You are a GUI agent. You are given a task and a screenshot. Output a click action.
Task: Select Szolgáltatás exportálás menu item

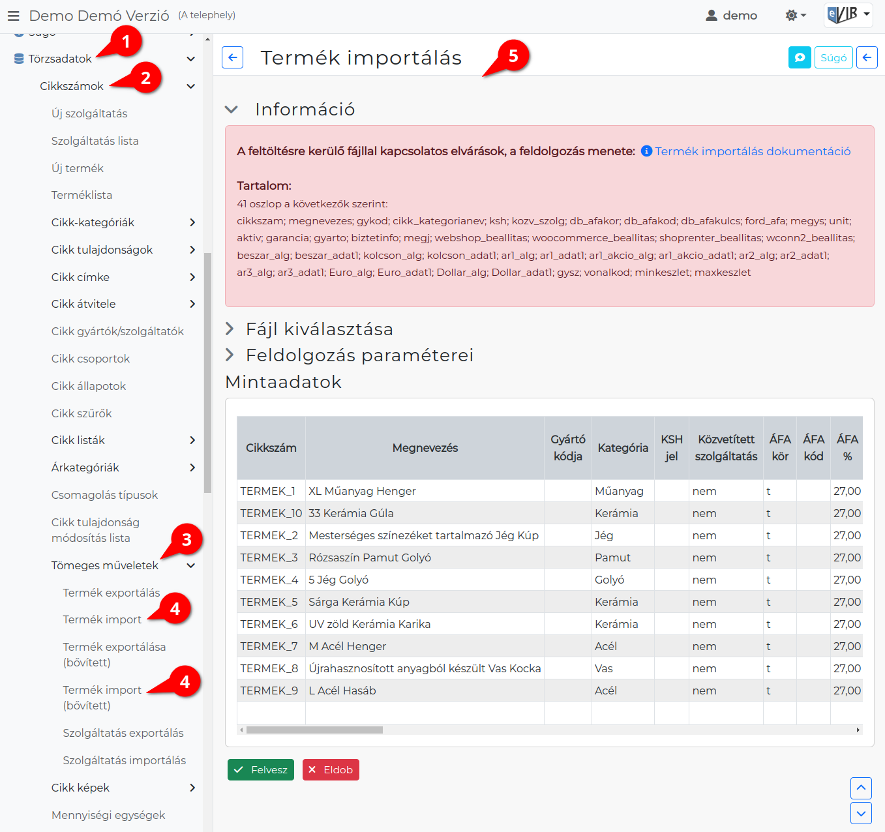coord(123,733)
